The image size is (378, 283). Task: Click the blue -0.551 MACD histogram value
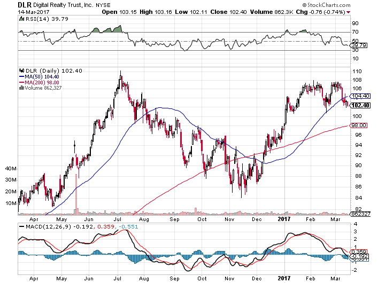pos(128,227)
